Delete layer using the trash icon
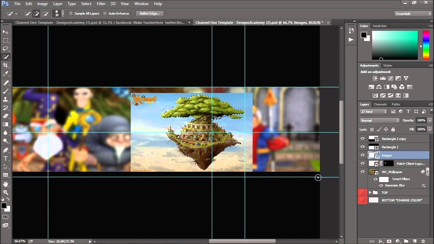The height and width of the screenshot is (244, 434). pos(423,241)
